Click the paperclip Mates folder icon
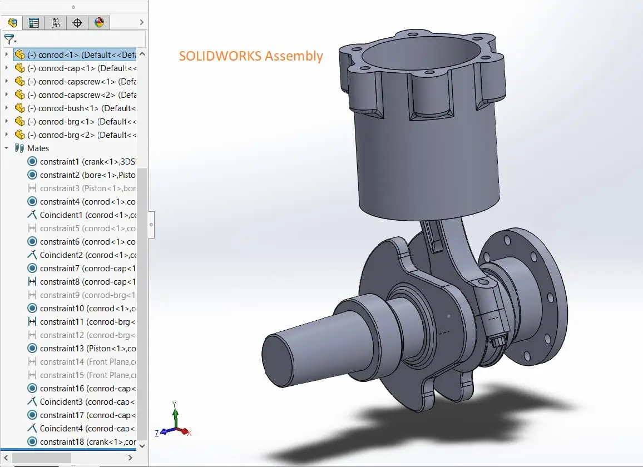Image resolution: width=643 pixels, height=467 pixels. (19, 148)
